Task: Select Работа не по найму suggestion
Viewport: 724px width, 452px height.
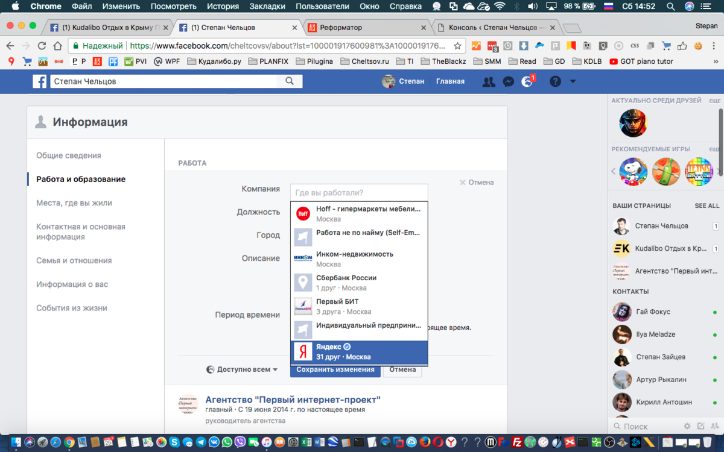Action: click(359, 236)
